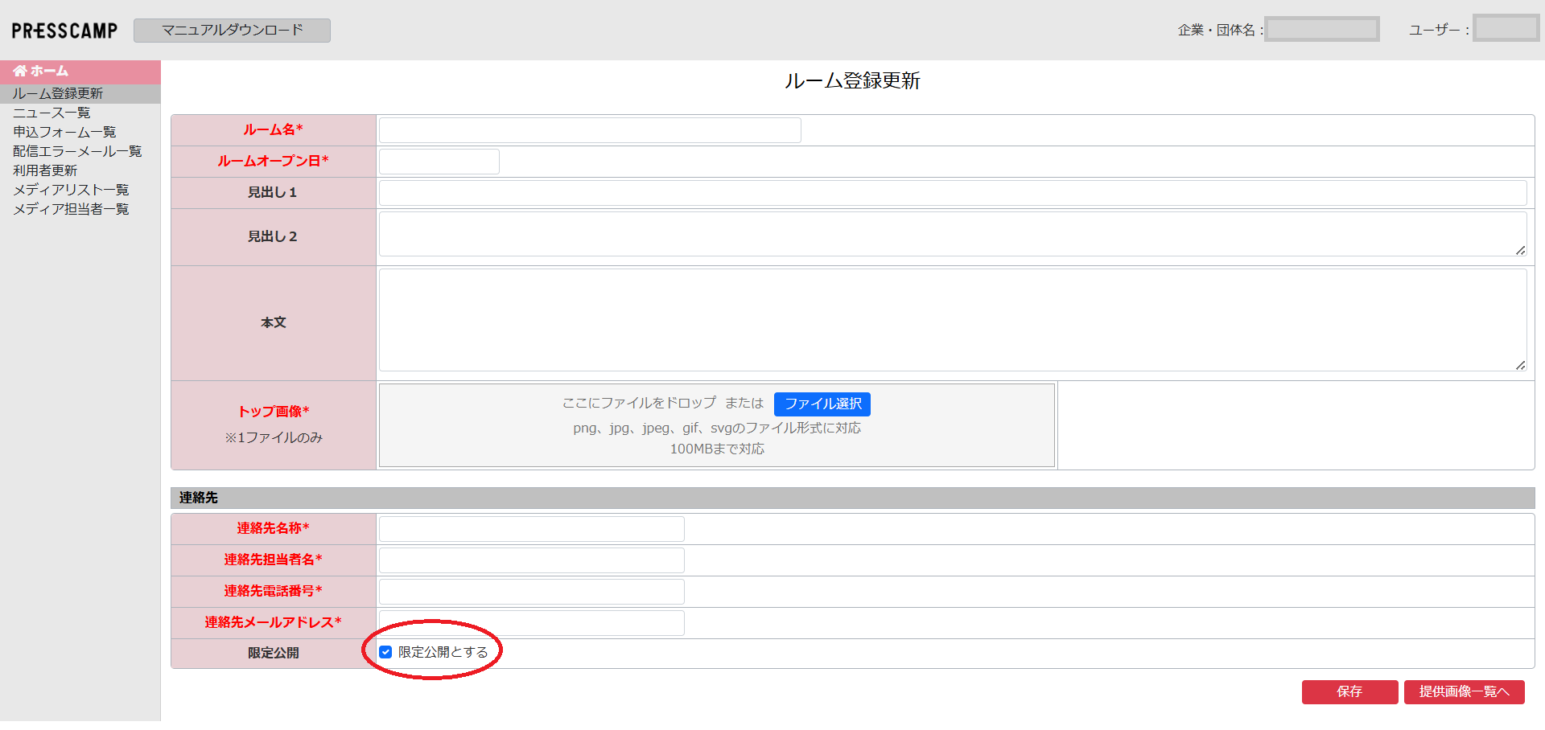Open メディア担当者一覧 menu item
Image resolution: width=1545 pixels, height=730 pixels.
[x=71, y=209]
